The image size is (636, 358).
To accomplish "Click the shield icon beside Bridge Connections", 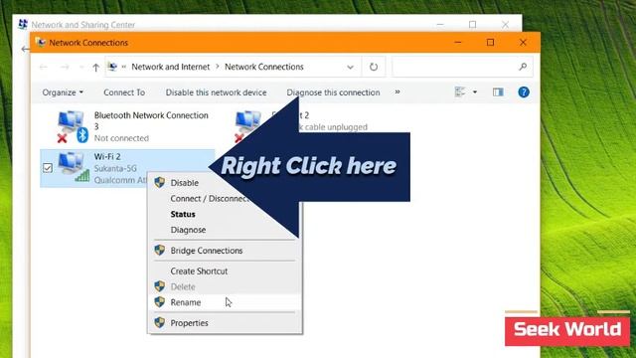I will pyautogui.click(x=159, y=250).
